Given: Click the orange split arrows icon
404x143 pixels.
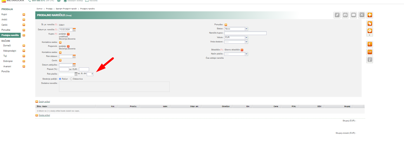Looking at the screenshot, I should point(370,52).
